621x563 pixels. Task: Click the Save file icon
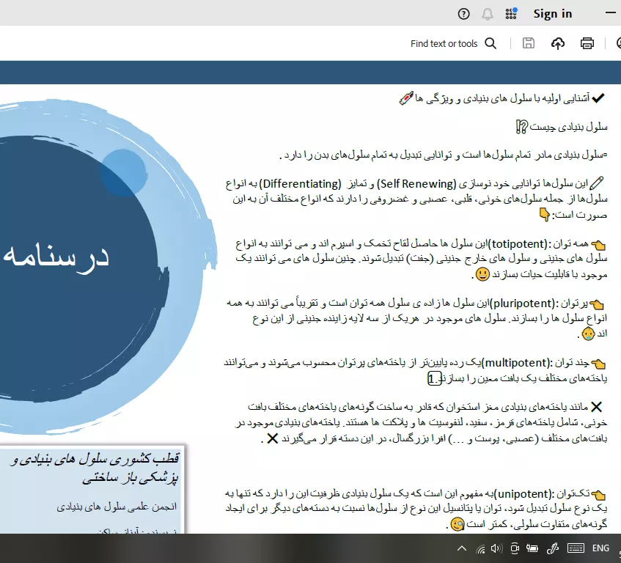tap(528, 44)
